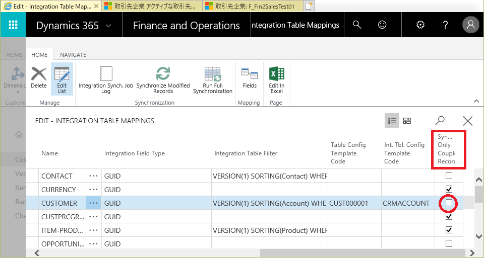The image size is (484, 258).
Task: Switch to tile view icon
Action: (407, 121)
